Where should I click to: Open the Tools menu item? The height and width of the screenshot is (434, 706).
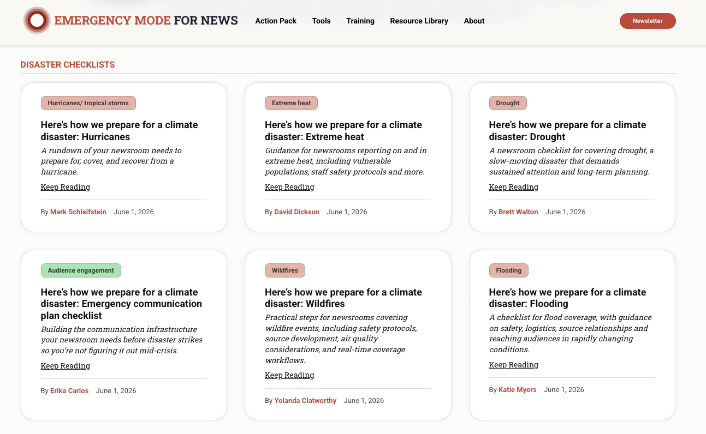(x=321, y=21)
